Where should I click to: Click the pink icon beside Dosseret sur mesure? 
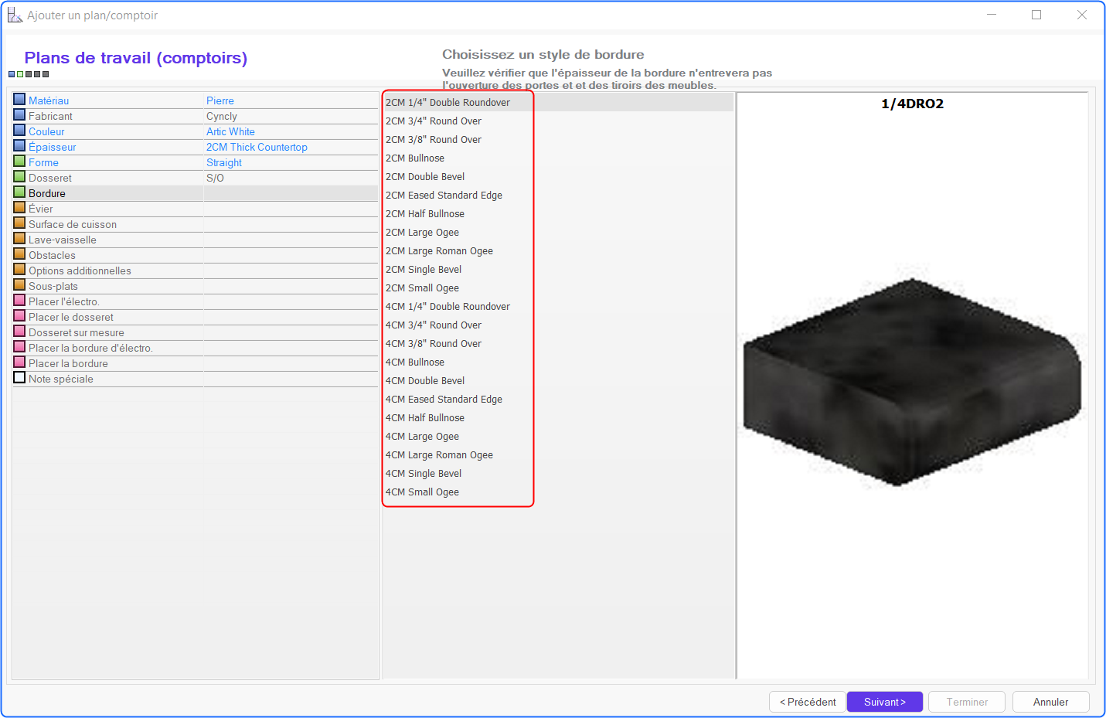click(x=19, y=332)
